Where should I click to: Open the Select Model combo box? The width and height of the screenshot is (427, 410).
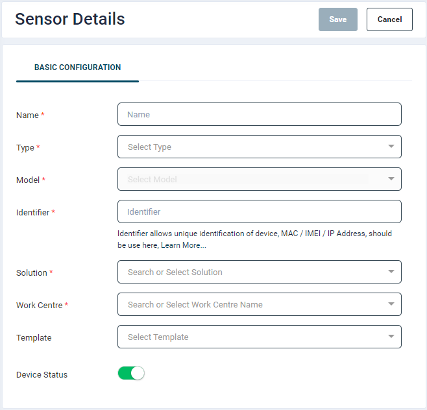coord(253,179)
